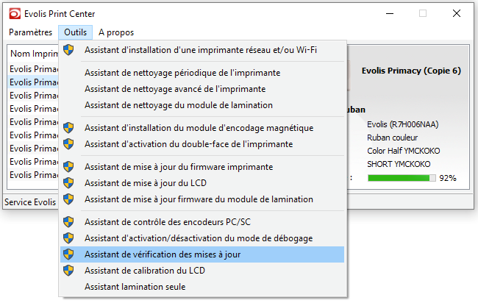Click shield icon beside LCD calibration assistant
This screenshot has height=303, width=478.
click(x=68, y=271)
